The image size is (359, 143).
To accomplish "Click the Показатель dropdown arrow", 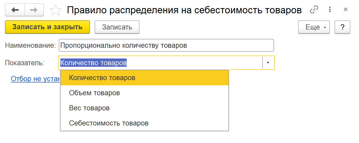I will pyautogui.click(x=268, y=63).
